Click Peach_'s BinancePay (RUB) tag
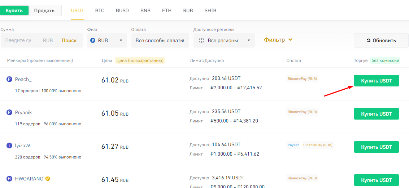This screenshot has height=188, width=409. 302,79
